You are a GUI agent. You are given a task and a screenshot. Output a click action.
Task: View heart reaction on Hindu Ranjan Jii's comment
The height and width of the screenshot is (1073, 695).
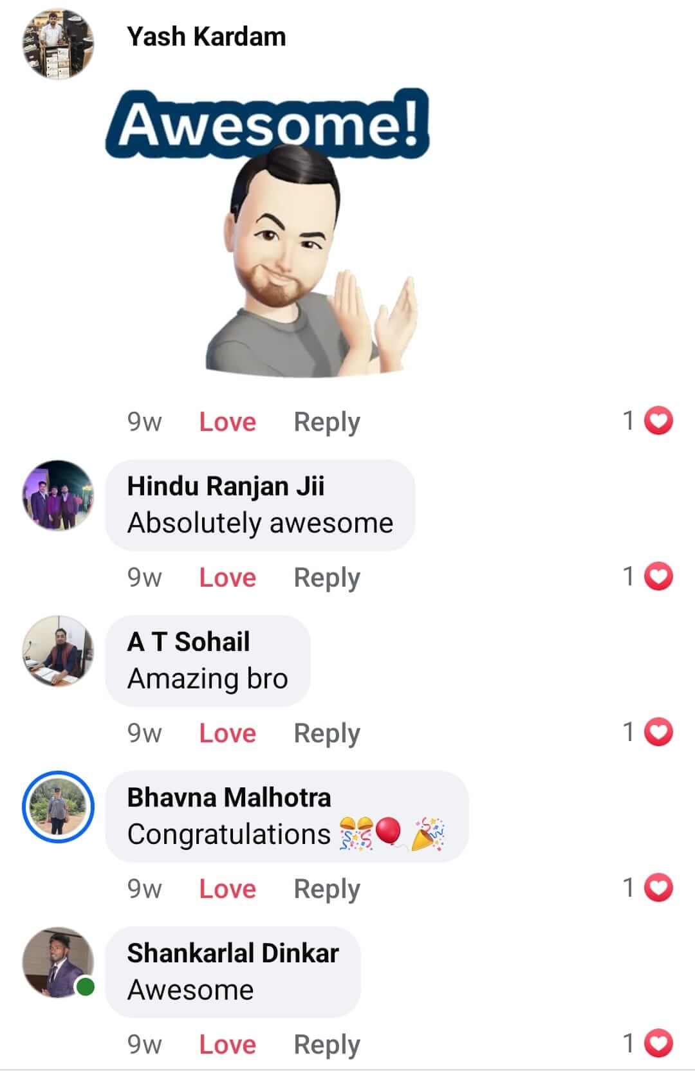(x=647, y=576)
